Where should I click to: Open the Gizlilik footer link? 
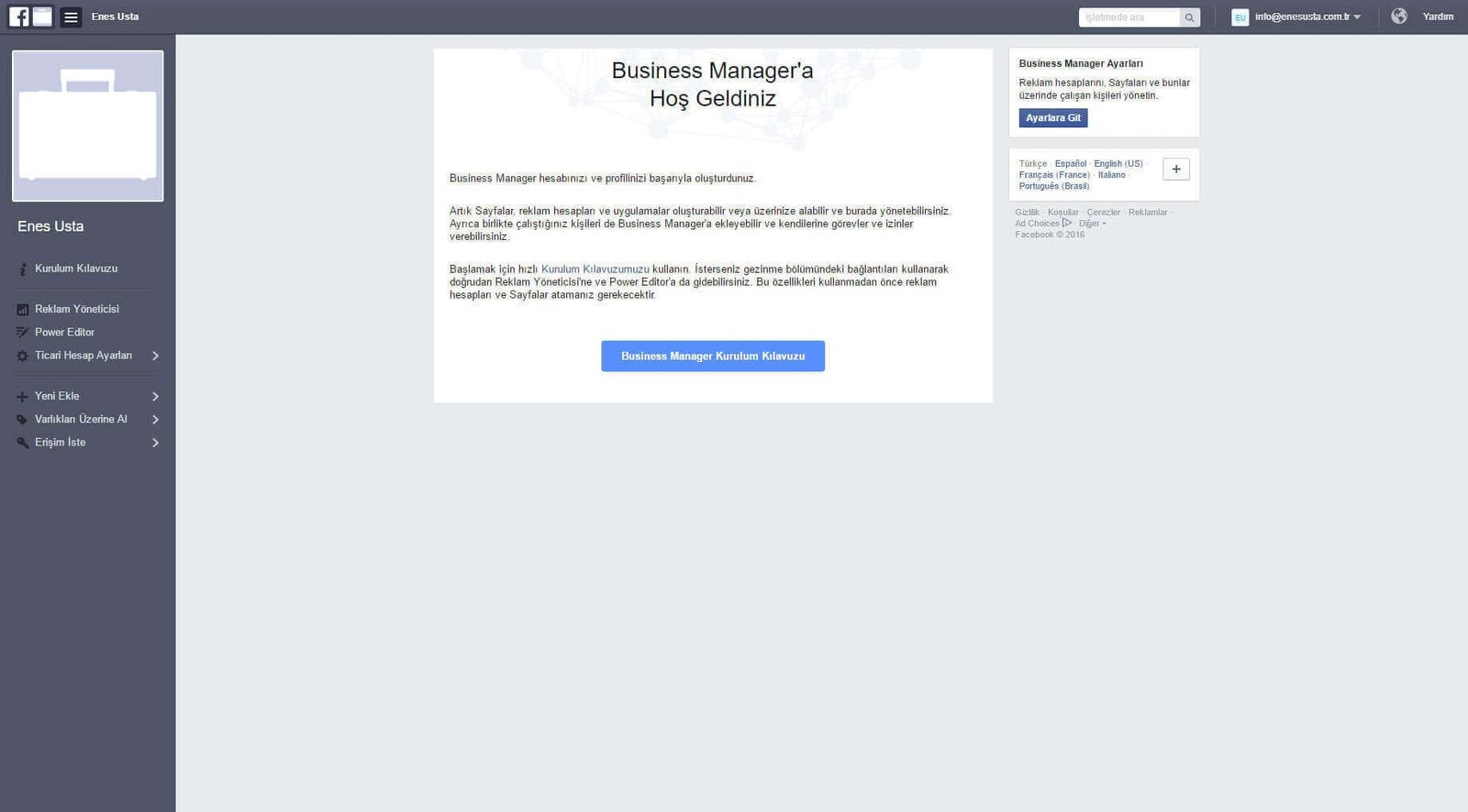coord(1028,213)
